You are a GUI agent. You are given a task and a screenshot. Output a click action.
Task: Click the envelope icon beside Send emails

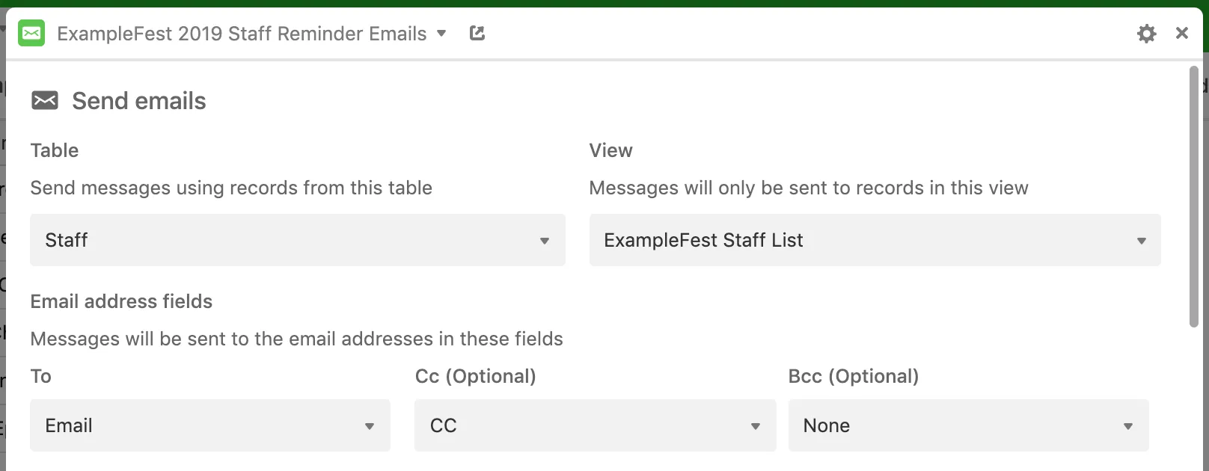point(45,100)
